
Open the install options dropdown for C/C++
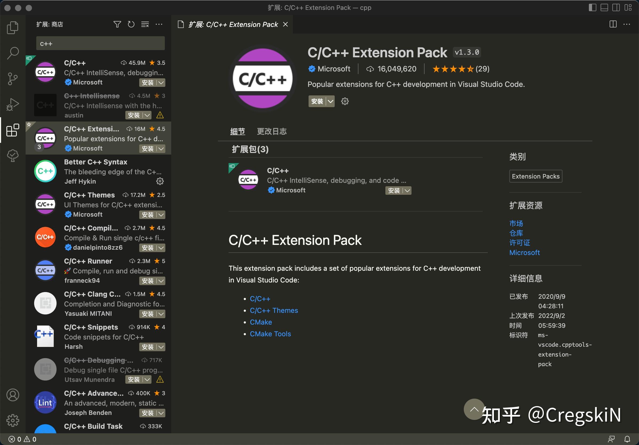point(161,83)
